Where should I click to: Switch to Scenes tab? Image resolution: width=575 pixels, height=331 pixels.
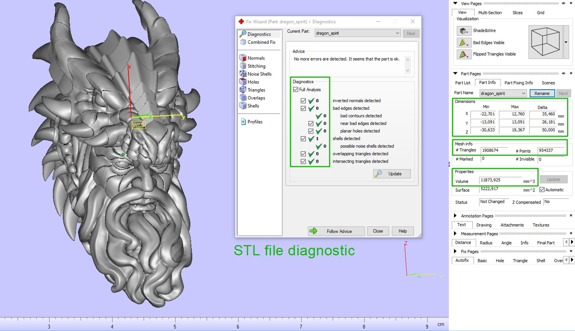point(548,83)
